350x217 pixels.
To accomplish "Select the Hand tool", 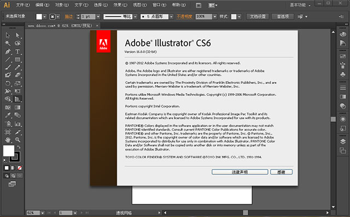I will pyautogui.click(x=8, y=140).
